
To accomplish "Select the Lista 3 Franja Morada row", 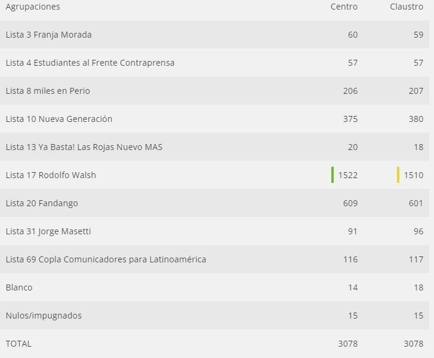I will pos(49,35).
